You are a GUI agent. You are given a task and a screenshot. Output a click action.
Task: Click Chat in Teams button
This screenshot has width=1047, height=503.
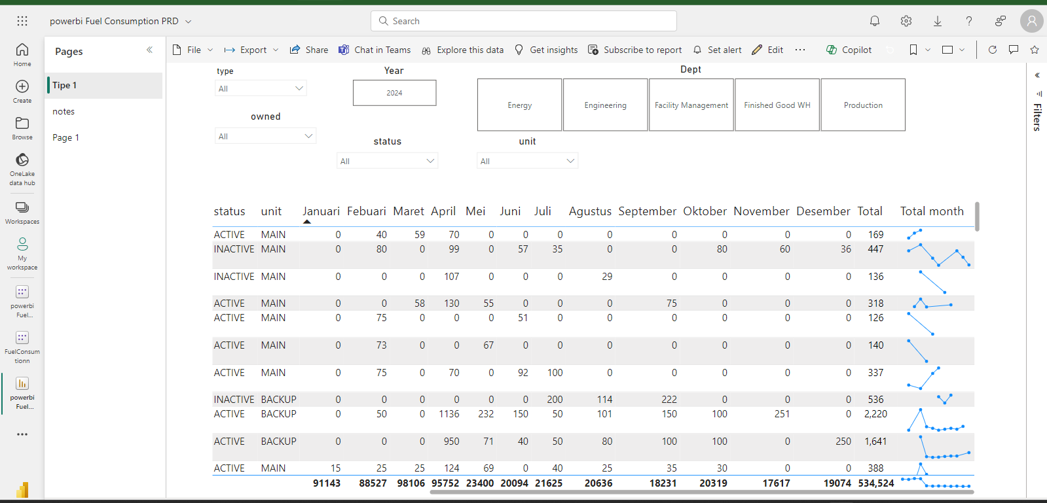point(375,50)
